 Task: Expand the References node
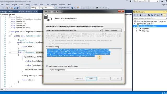click(137, 31)
